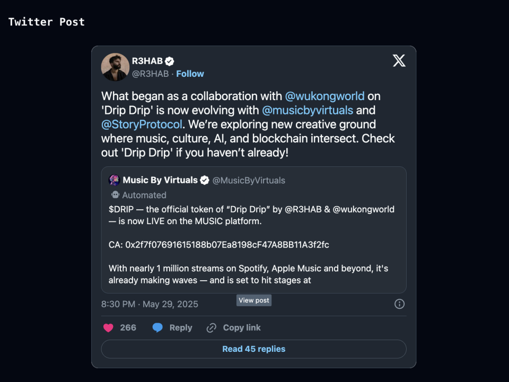The width and height of the screenshot is (509, 382).
Task: Click the Music By Virtuals verified badge
Action: tap(205, 181)
